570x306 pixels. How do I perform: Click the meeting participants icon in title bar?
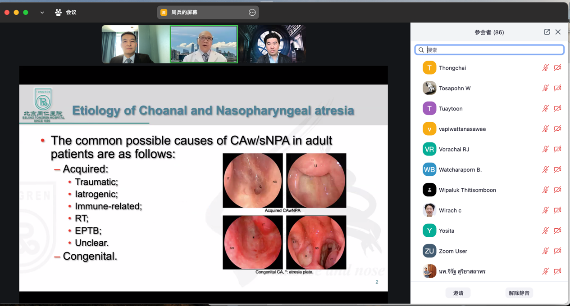[x=58, y=13]
